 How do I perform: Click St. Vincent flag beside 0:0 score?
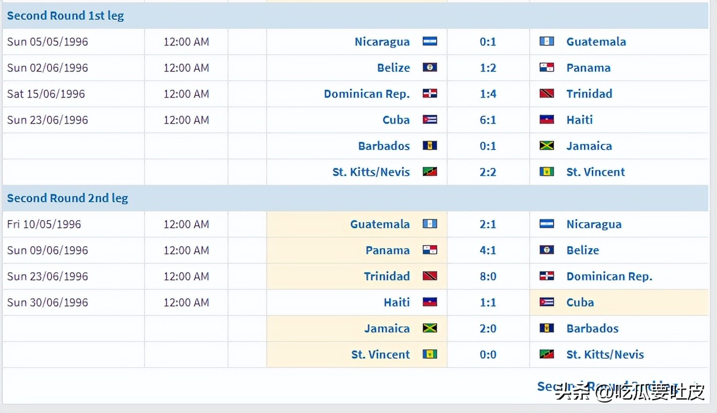click(x=430, y=355)
